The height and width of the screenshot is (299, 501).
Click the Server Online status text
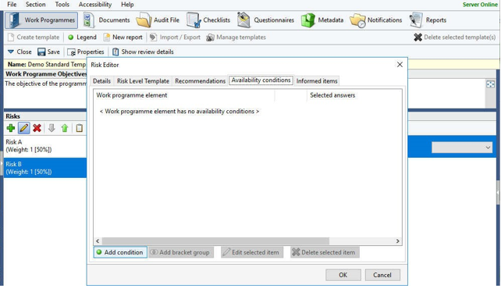(x=480, y=5)
